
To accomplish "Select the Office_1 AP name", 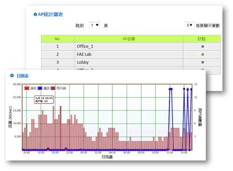I will 85,46.
